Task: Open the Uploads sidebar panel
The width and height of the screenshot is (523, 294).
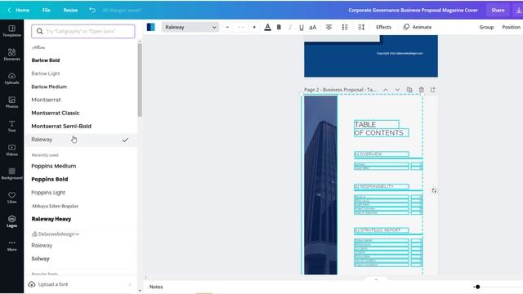Action: [11, 78]
